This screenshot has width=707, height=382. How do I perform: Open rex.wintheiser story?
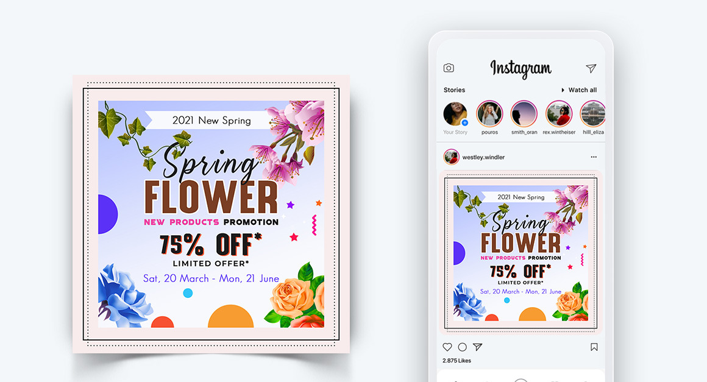(559, 113)
